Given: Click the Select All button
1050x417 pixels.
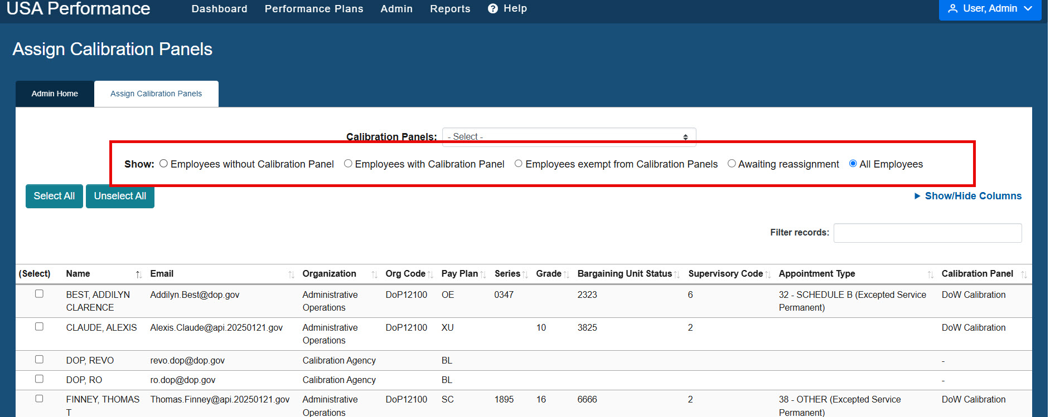Looking at the screenshot, I should pyautogui.click(x=54, y=196).
